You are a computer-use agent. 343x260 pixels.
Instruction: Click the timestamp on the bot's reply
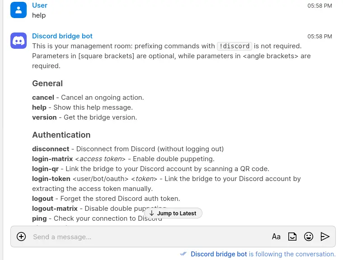[x=320, y=37]
